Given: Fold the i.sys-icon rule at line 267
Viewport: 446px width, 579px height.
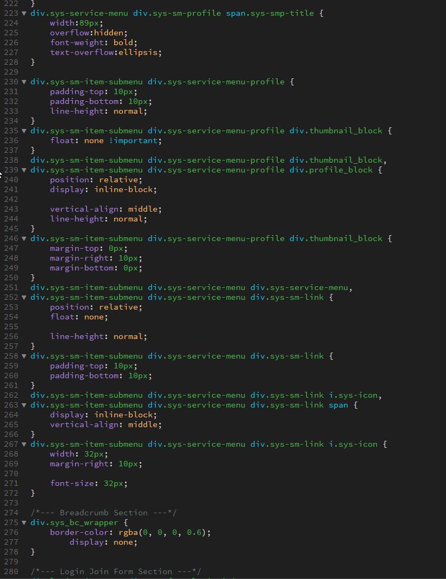Looking at the screenshot, I should [x=24, y=444].
